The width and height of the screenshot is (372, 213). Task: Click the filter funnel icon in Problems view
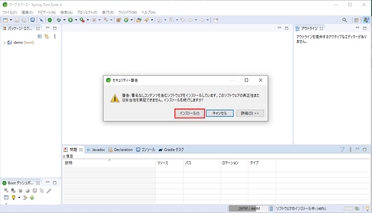point(342,150)
